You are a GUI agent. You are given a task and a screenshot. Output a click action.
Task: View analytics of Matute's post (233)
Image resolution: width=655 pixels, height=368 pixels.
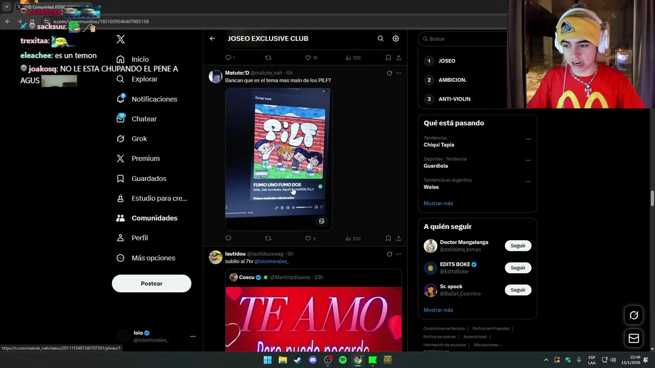(353, 238)
